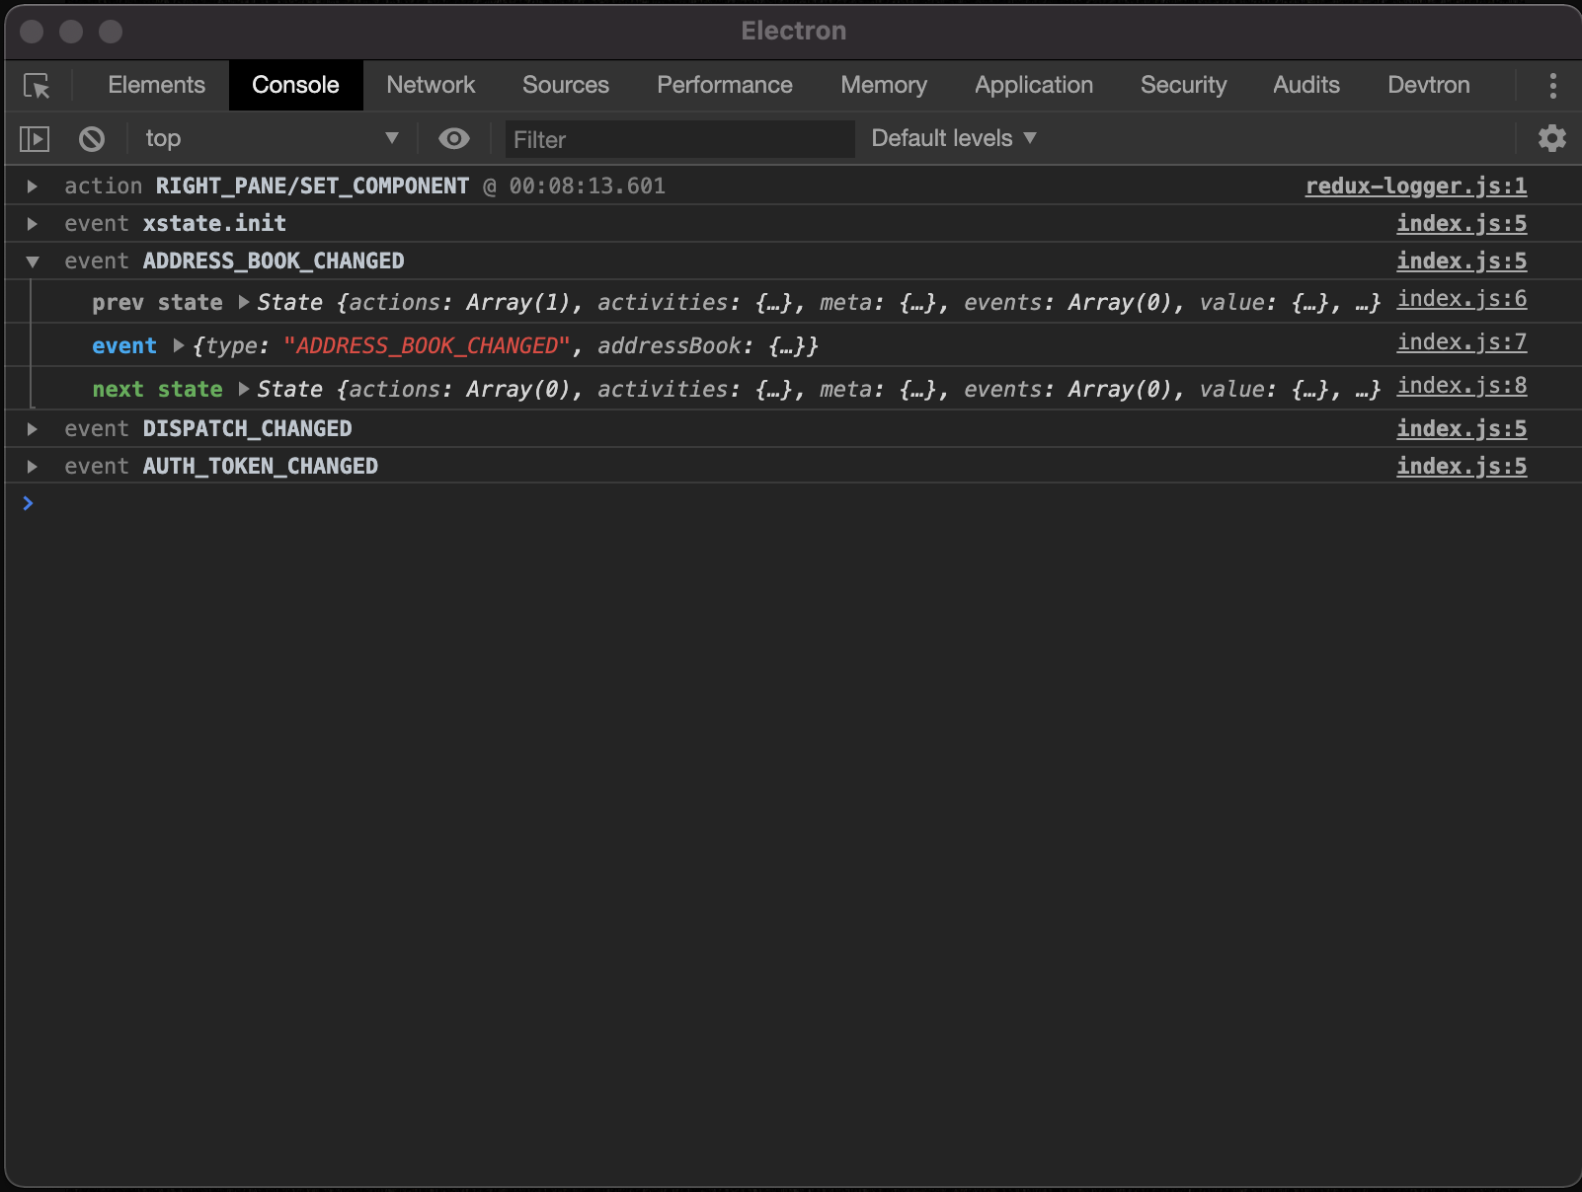
Task: Show the console sidebar panel icon
Action: pos(35,139)
